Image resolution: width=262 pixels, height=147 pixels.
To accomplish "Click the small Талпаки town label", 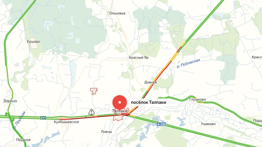I will point(120,111).
